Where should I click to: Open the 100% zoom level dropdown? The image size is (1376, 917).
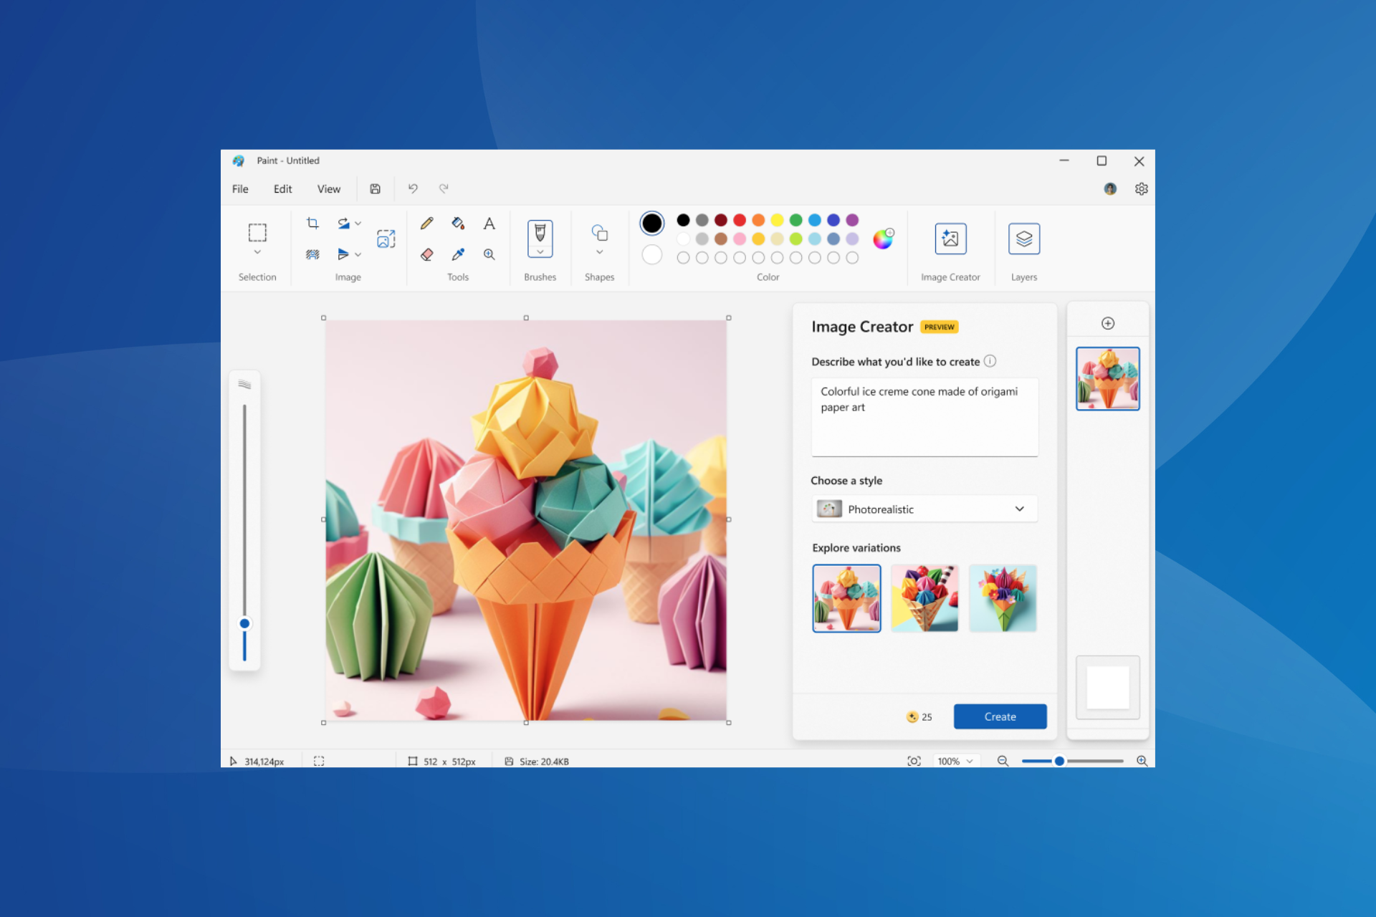click(x=955, y=761)
